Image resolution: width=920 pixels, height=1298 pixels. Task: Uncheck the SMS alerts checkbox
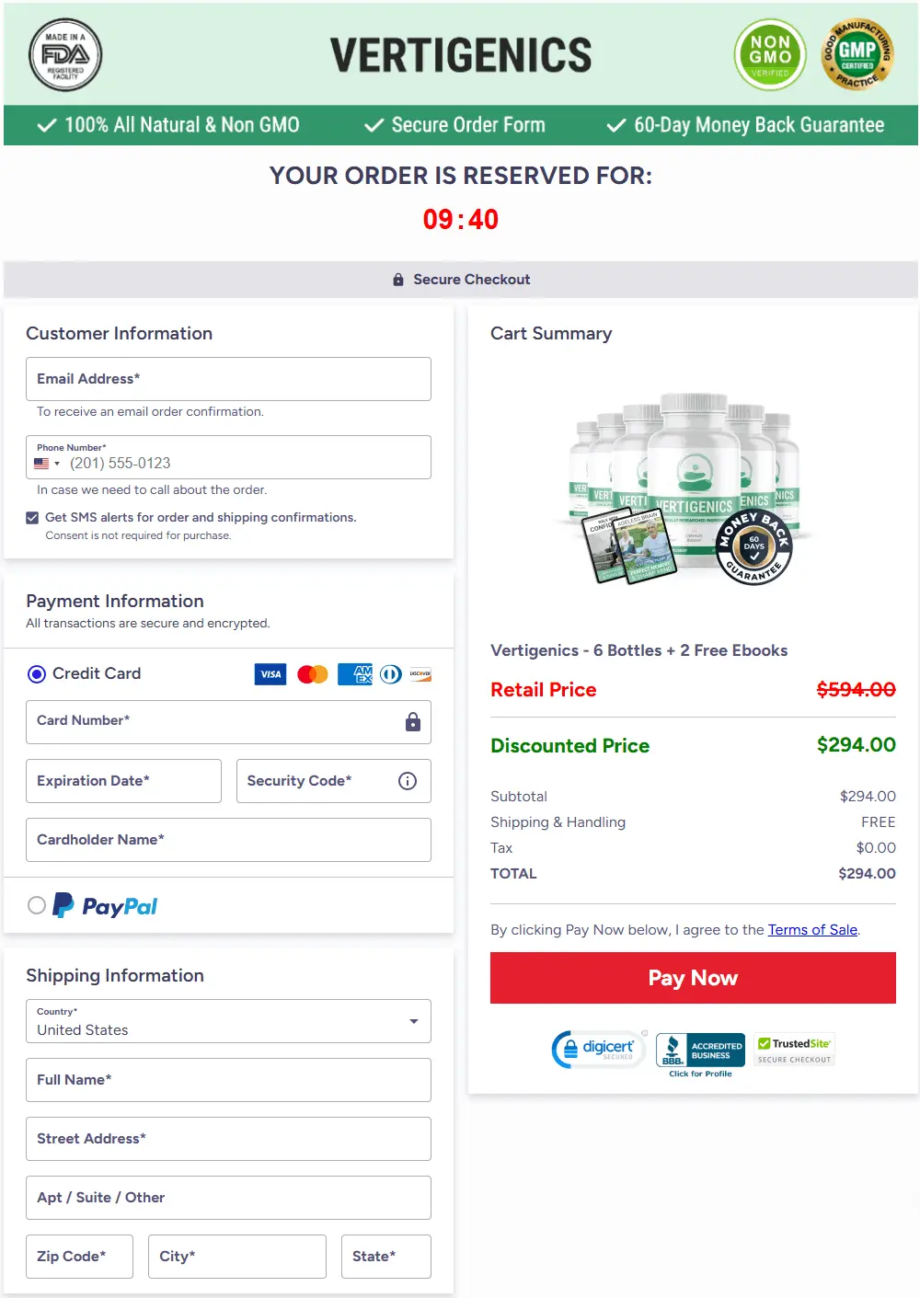click(32, 518)
